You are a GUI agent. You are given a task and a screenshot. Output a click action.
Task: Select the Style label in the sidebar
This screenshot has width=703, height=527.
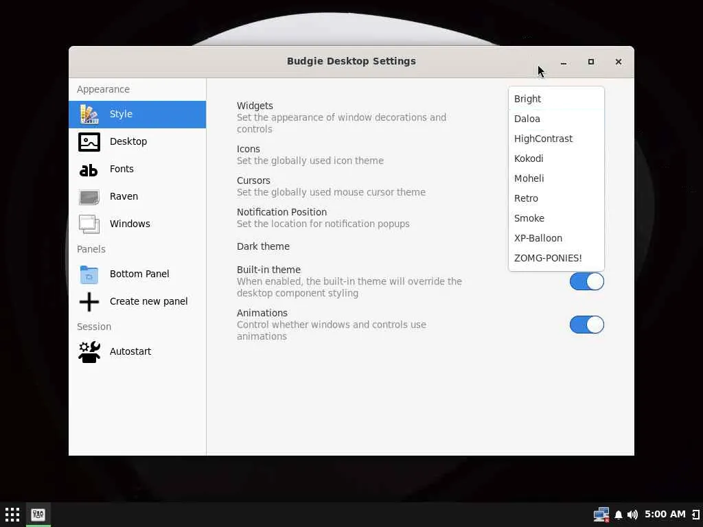[x=121, y=114]
